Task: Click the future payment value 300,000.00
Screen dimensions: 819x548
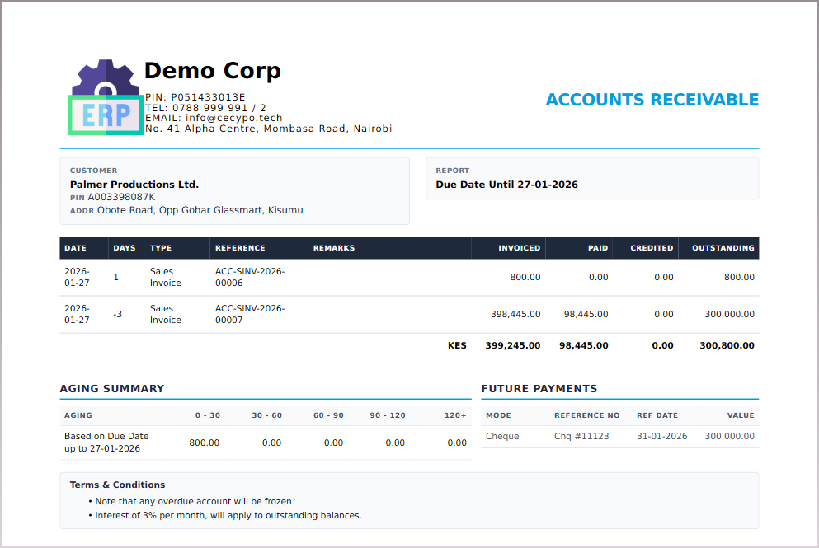Action: [x=730, y=436]
